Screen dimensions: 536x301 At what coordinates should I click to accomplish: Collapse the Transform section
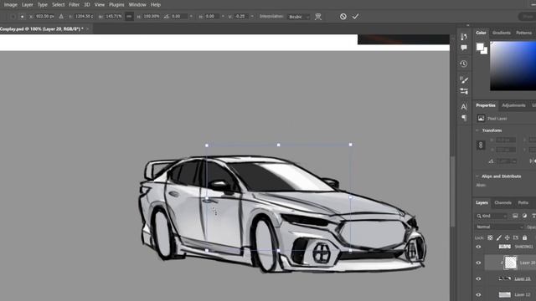[477, 130]
